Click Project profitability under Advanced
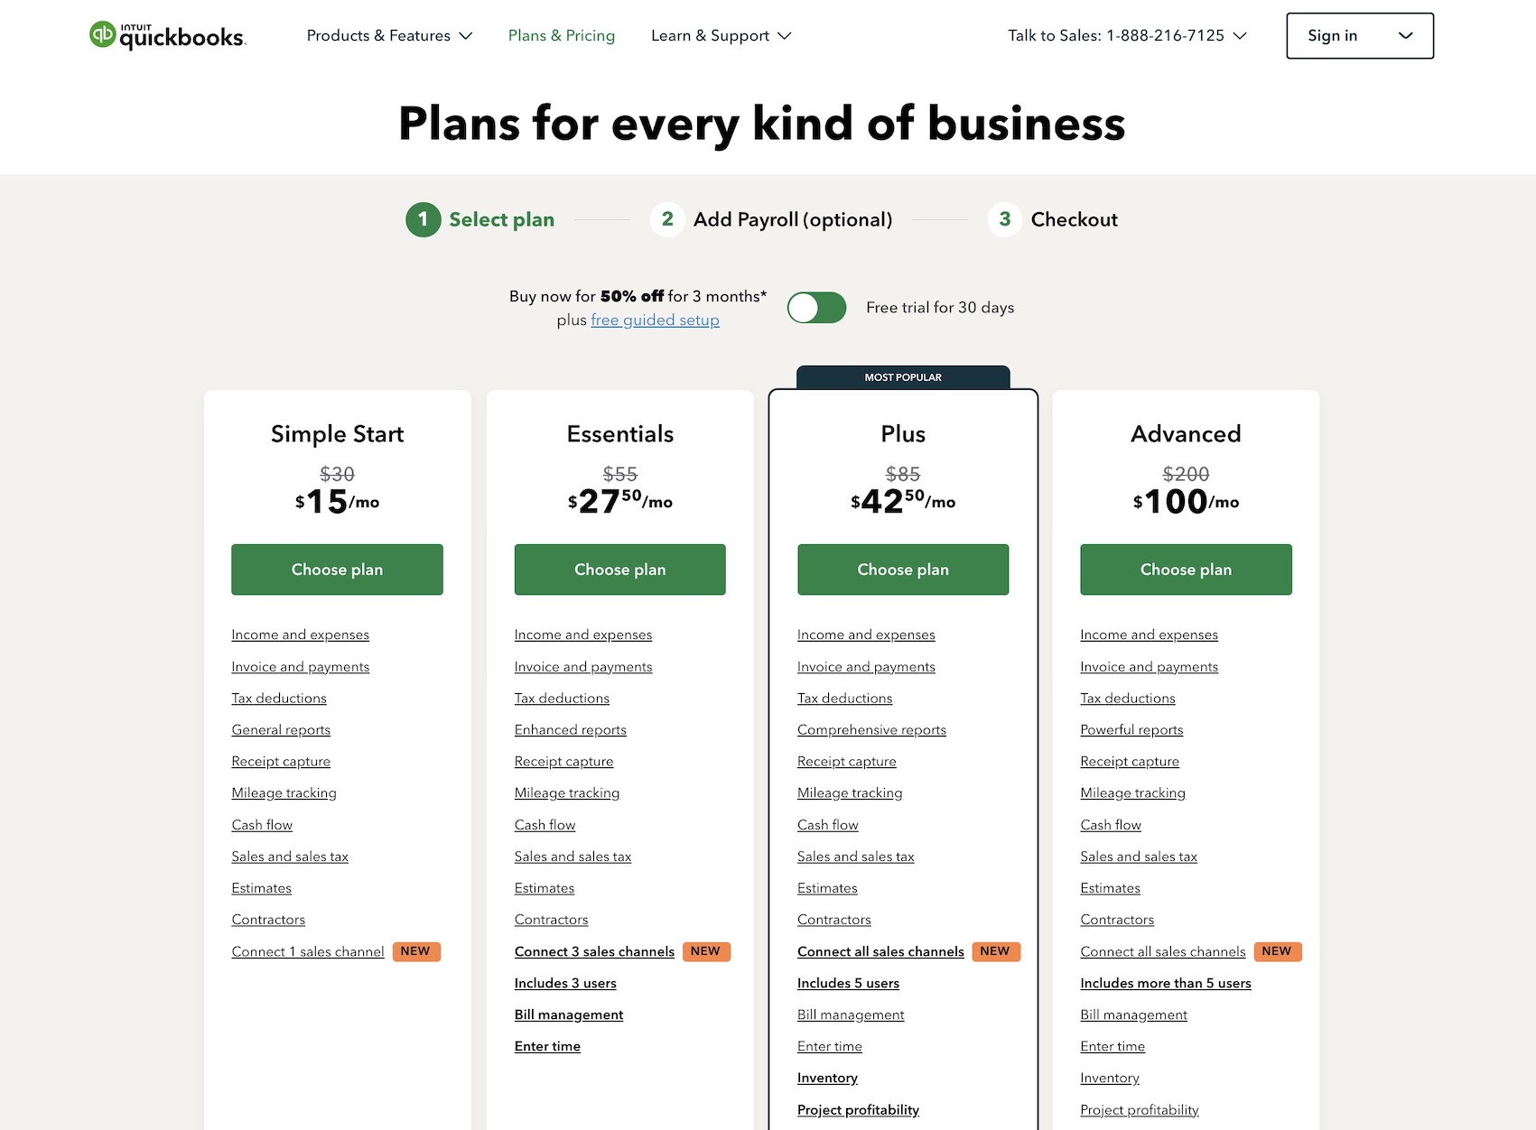Viewport: 1536px width, 1130px height. tap(1139, 1109)
